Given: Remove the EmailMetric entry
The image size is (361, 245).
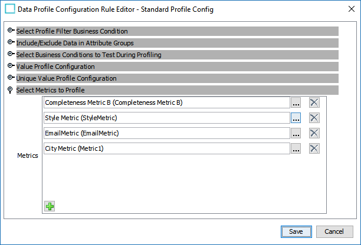Looking at the screenshot, I should coord(314,133).
